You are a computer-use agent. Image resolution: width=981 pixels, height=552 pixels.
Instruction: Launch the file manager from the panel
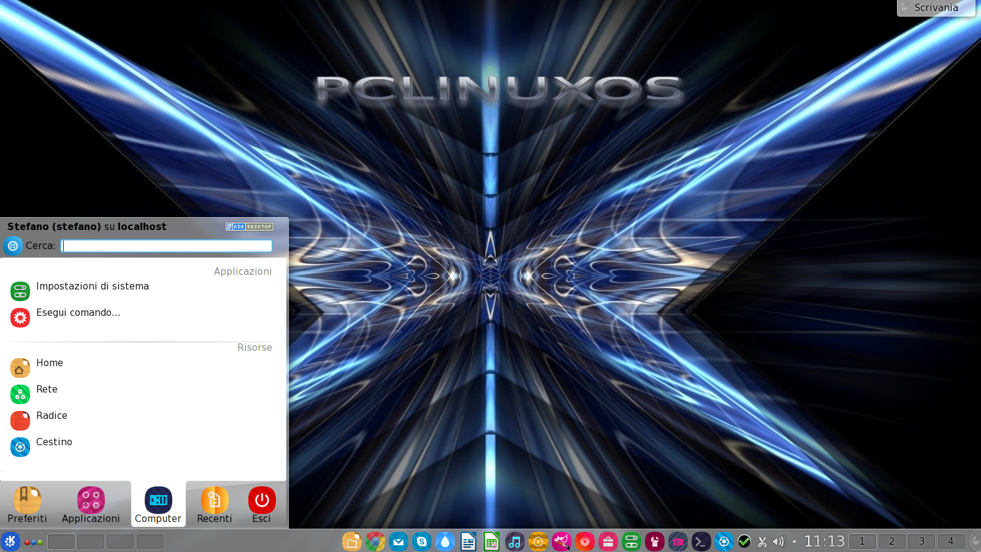[x=351, y=542]
